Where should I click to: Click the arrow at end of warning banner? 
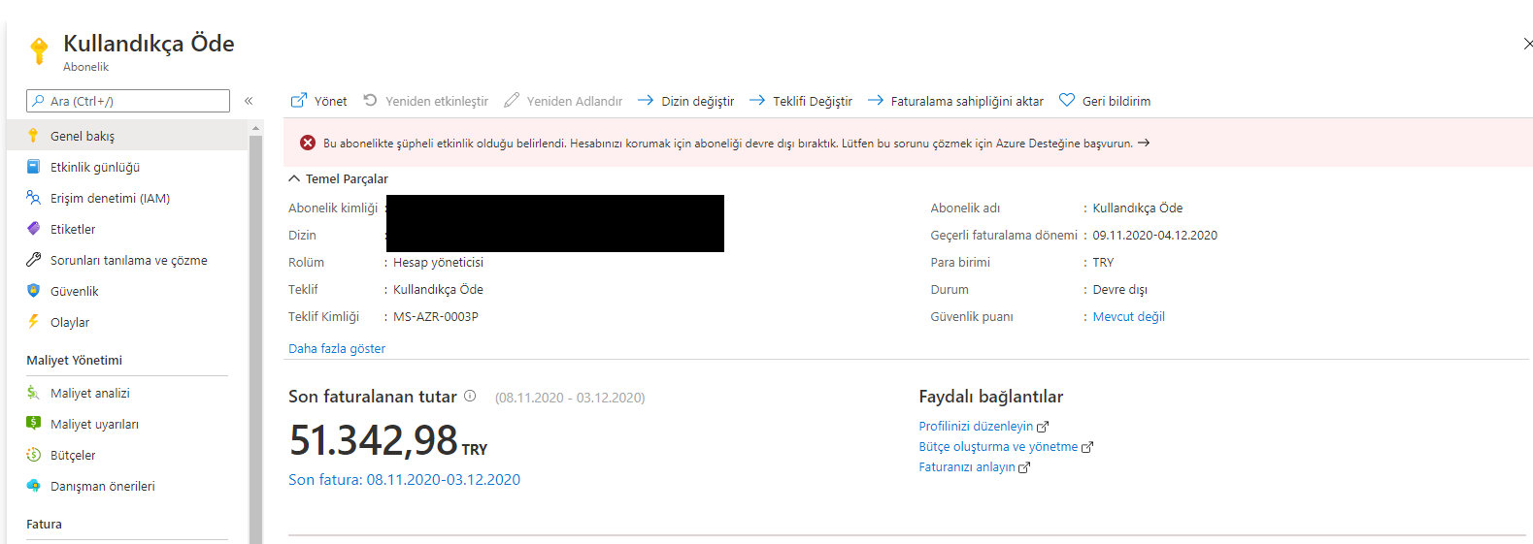coord(1144,143)
